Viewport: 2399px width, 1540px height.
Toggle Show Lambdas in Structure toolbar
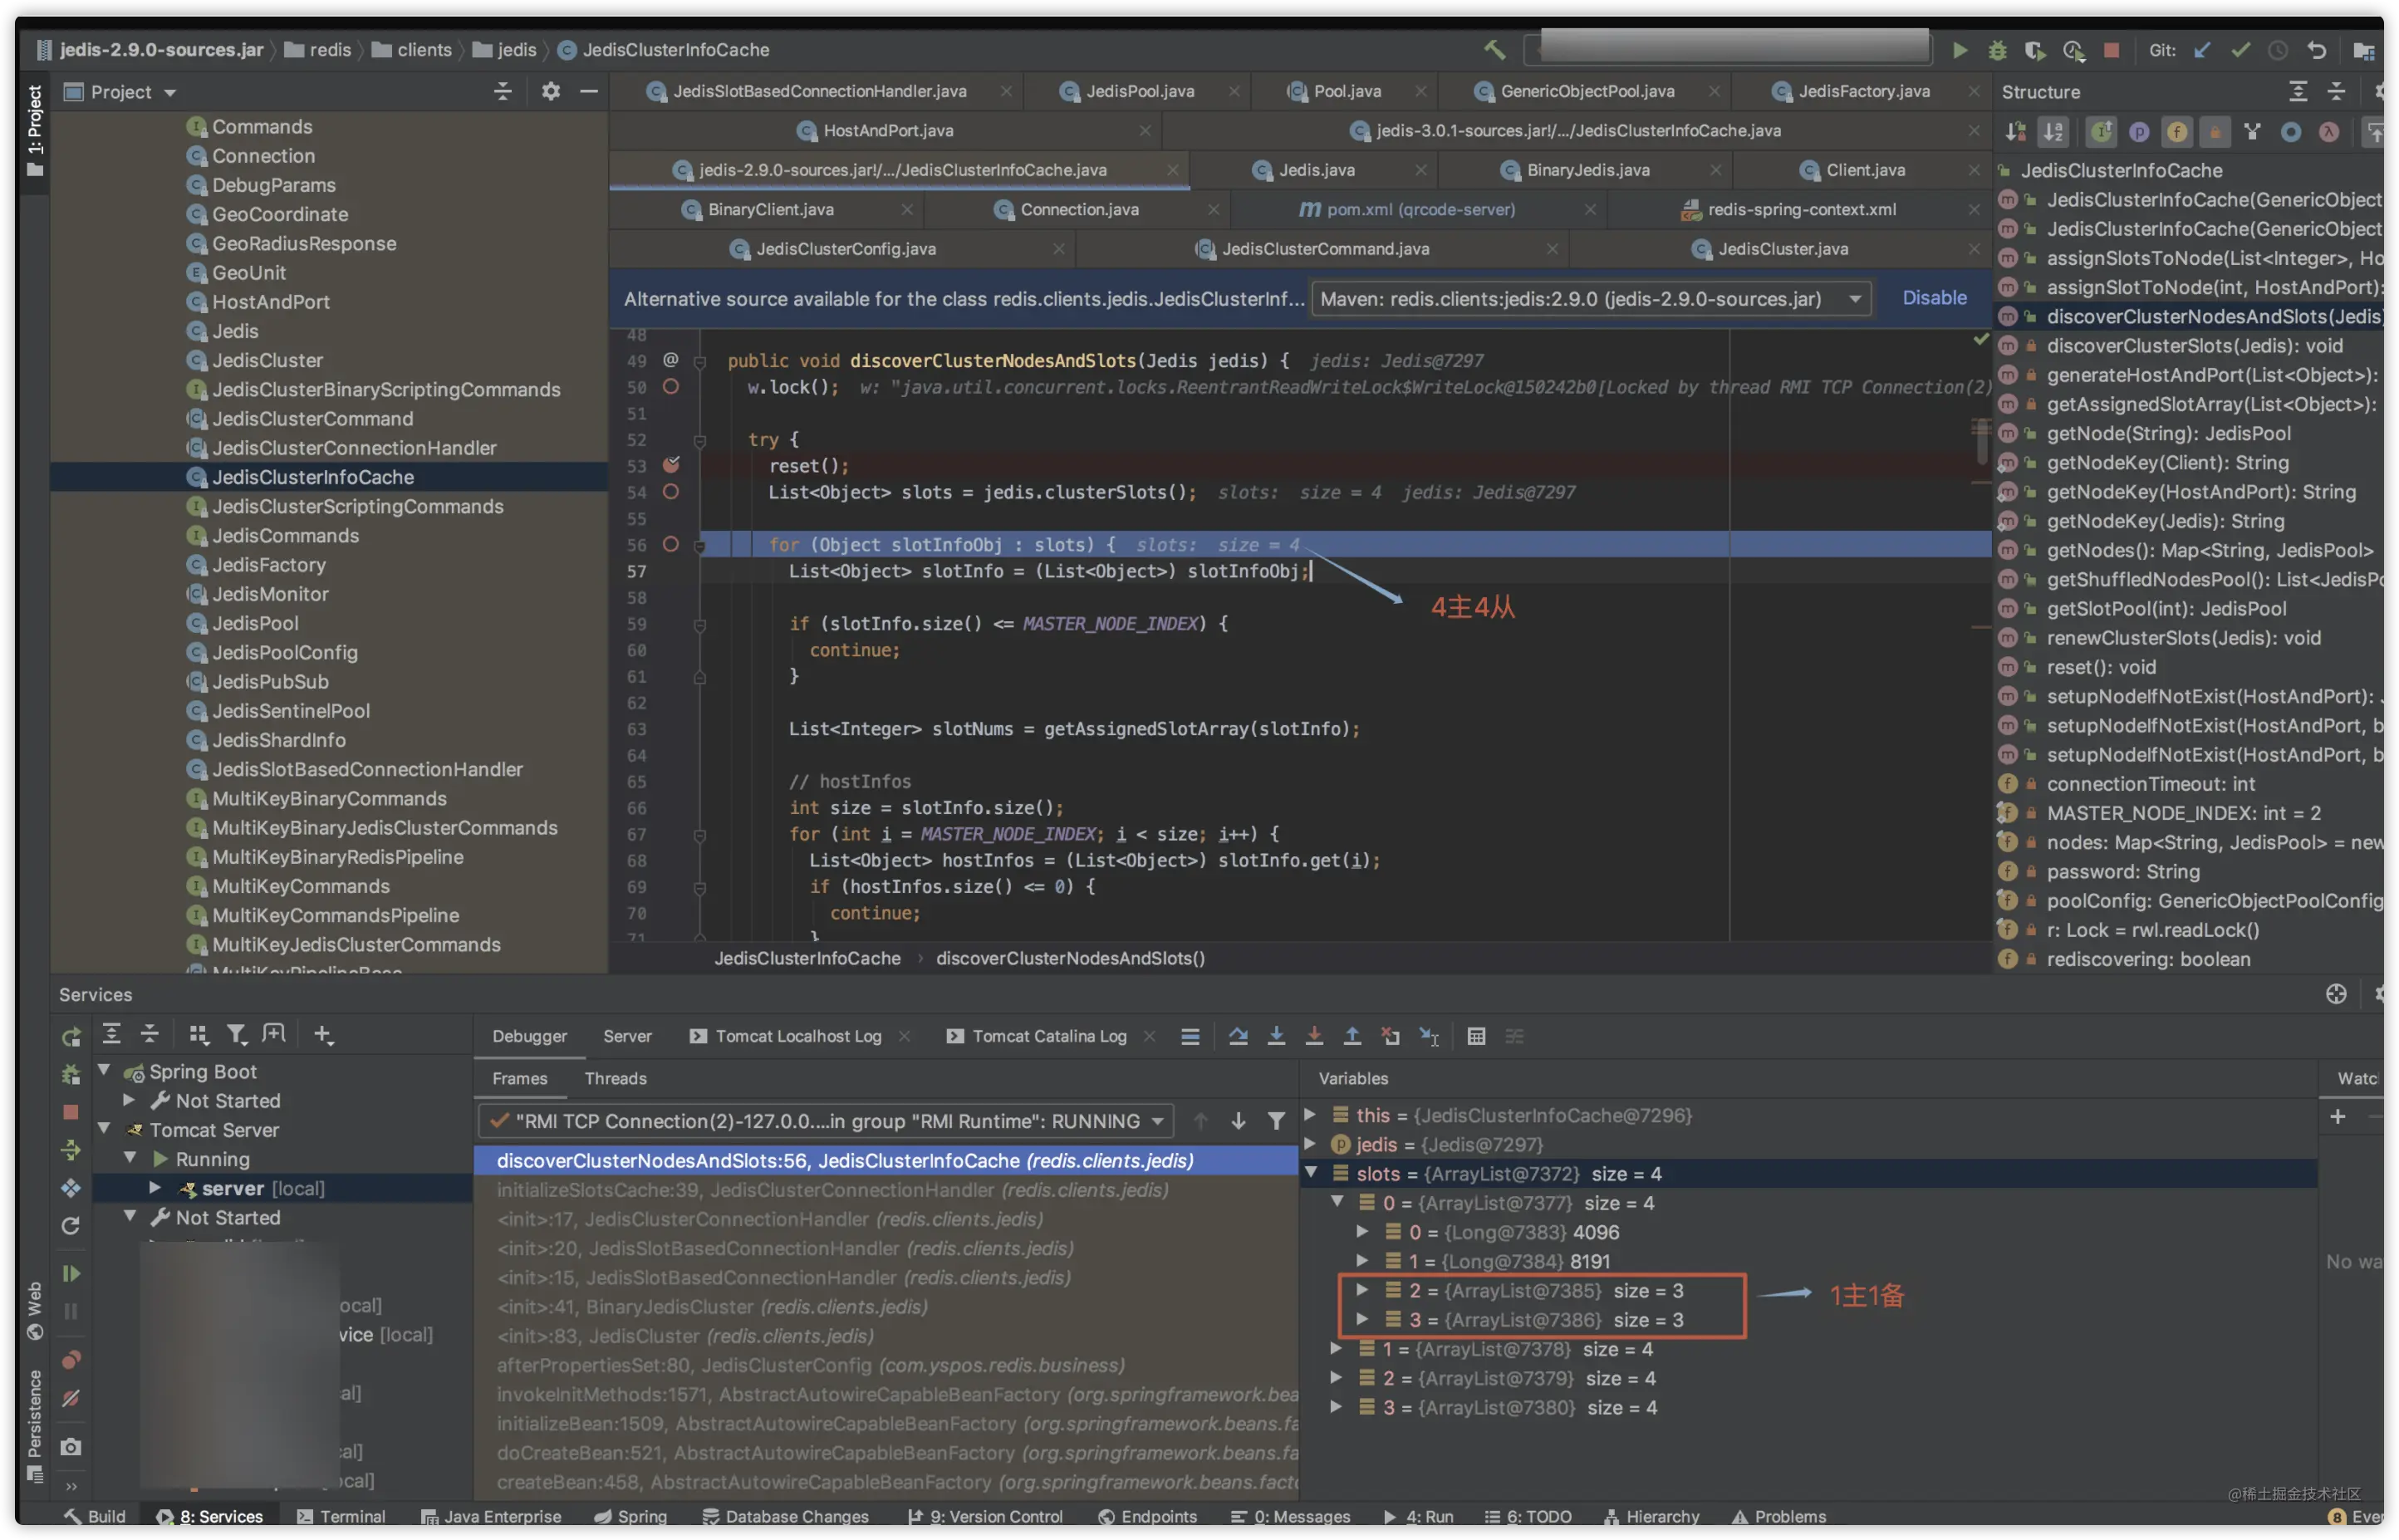[2329, 132]
